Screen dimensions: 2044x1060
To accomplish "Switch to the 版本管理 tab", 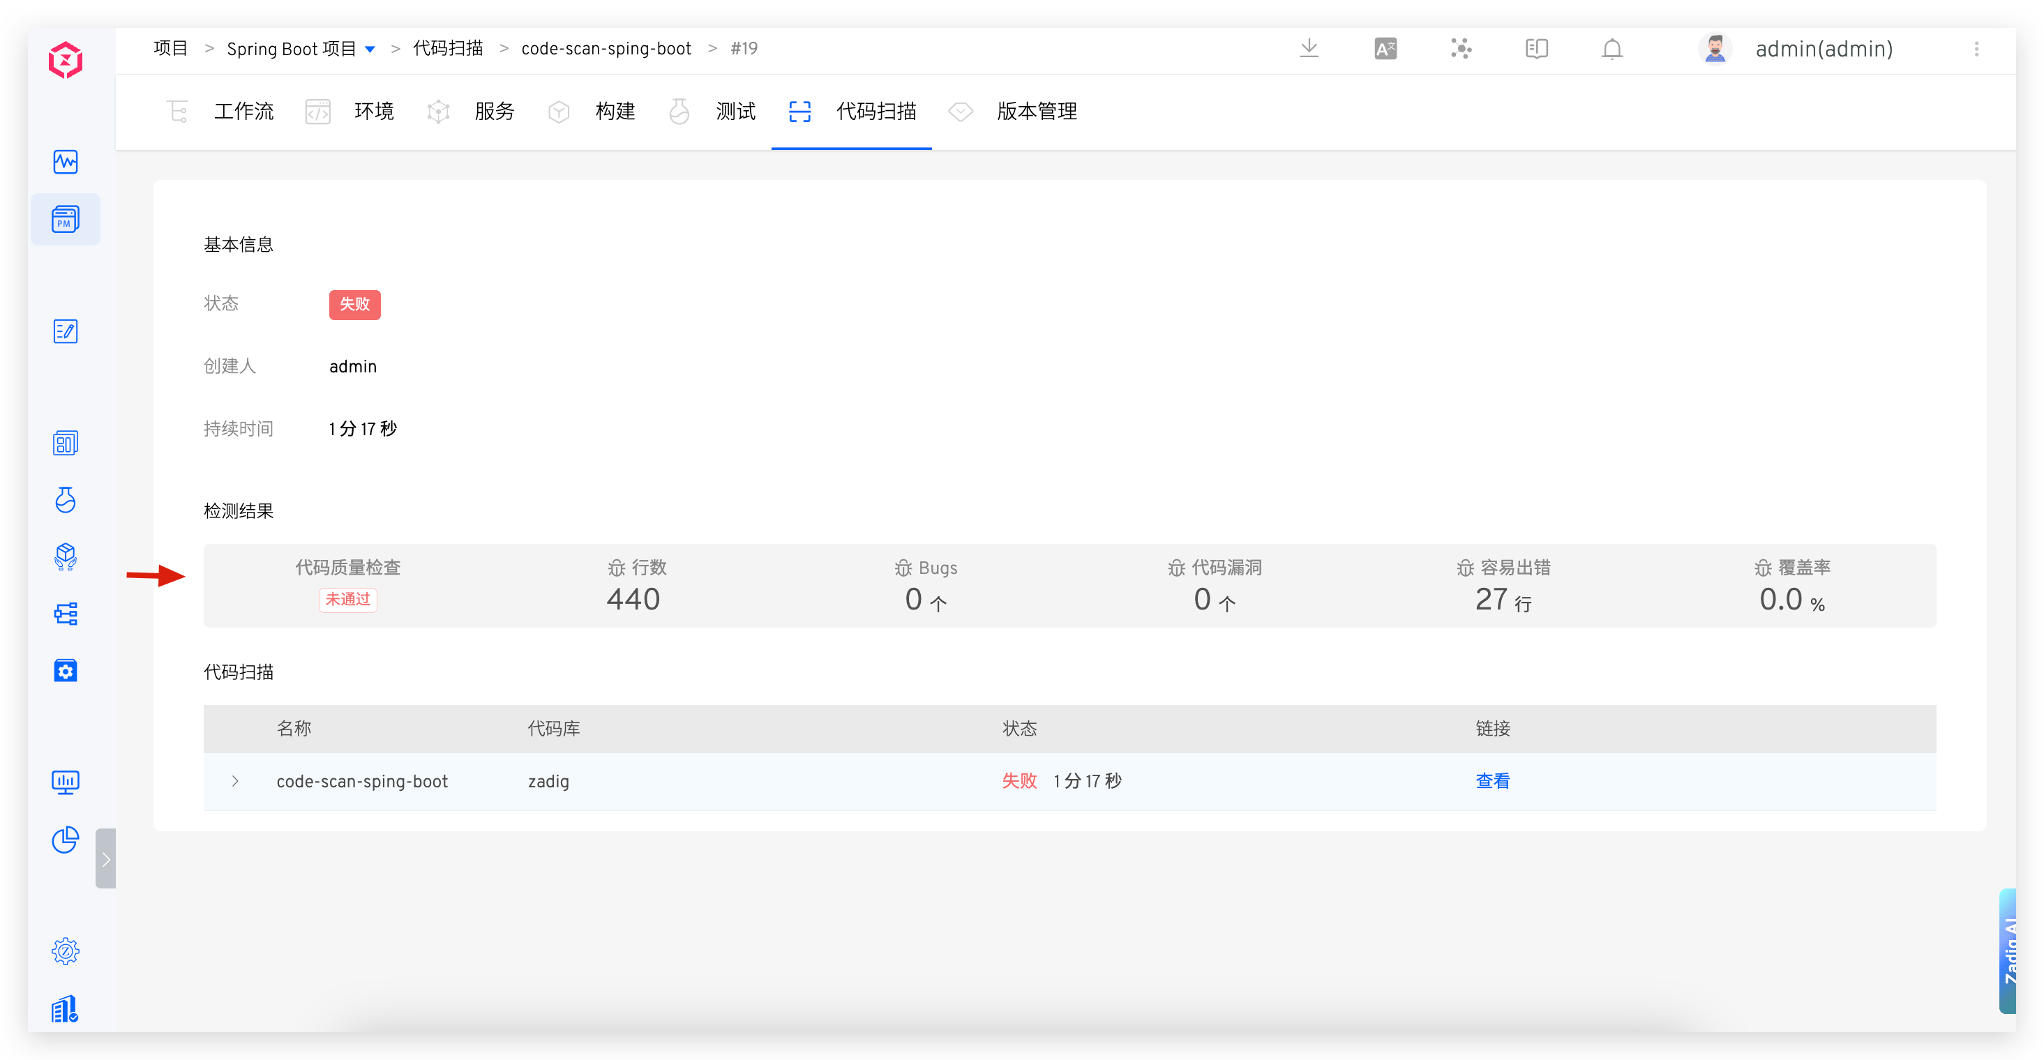I will point(1037,111).
